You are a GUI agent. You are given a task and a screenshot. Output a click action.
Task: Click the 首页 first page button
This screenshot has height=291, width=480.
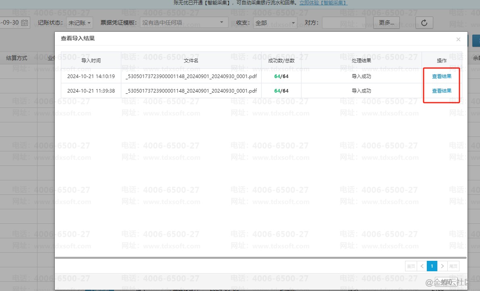[411, 266]
